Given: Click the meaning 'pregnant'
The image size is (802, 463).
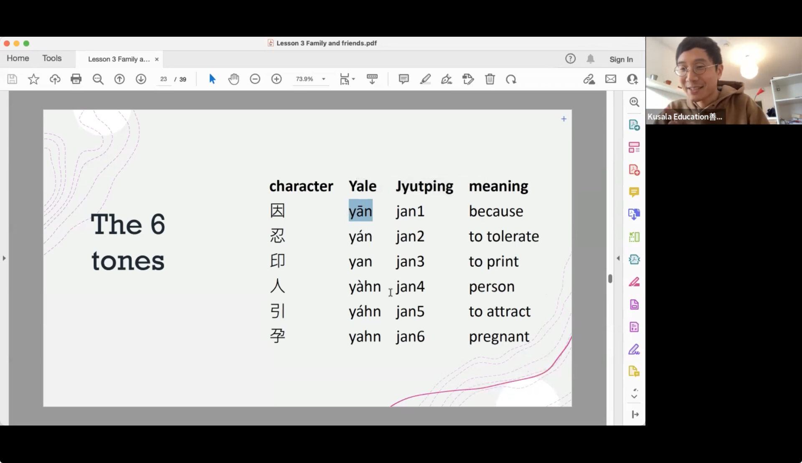Looking at the screenshot, I should tap(499, 337).
